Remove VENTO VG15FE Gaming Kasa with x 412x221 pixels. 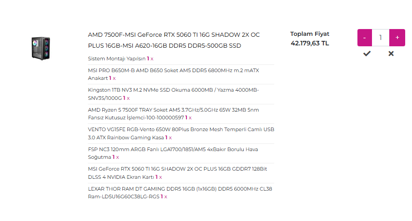(x=170, y=138)
